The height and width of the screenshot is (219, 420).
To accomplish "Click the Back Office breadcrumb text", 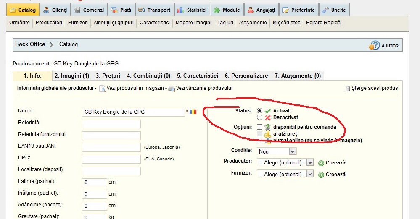I will click(x=30, y=44).
